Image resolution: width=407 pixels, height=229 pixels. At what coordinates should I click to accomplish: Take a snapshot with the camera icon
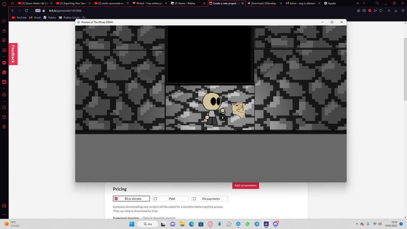point(364,10)
